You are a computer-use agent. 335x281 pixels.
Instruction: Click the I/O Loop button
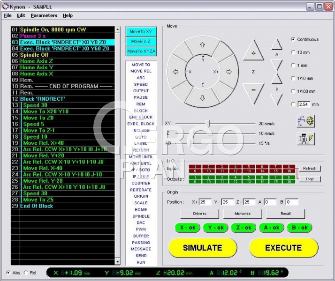coord(310,179)
